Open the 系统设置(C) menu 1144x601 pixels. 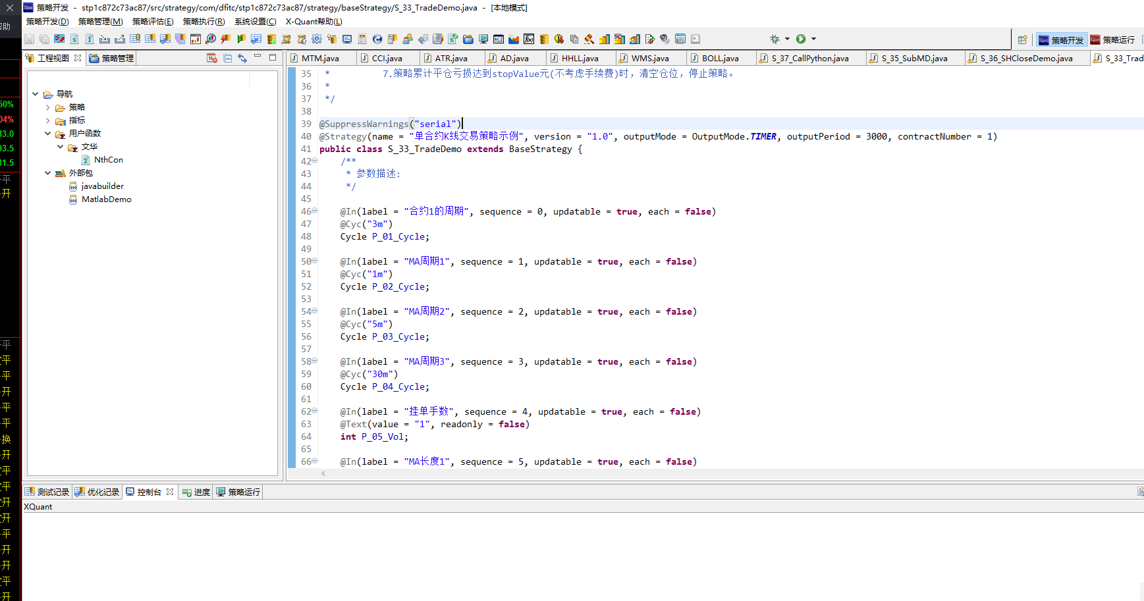[256, 22]
